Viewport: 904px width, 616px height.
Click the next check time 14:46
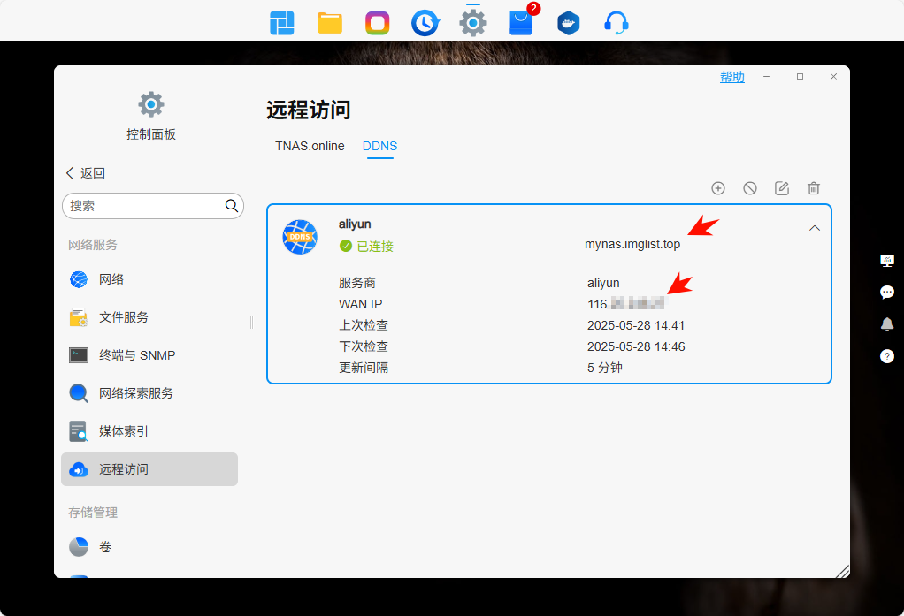click(636, 347)
